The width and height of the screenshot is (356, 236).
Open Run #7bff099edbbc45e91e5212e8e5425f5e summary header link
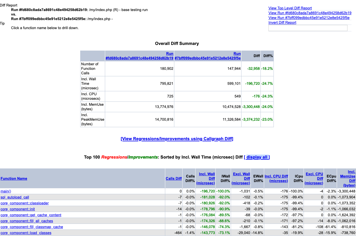point(208,56)
